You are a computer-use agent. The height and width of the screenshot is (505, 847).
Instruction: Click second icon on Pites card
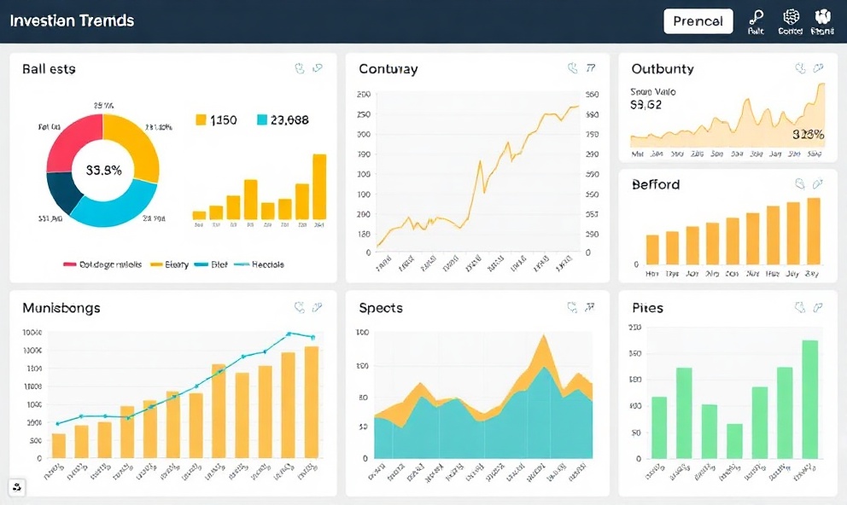[x=818, y=308]
